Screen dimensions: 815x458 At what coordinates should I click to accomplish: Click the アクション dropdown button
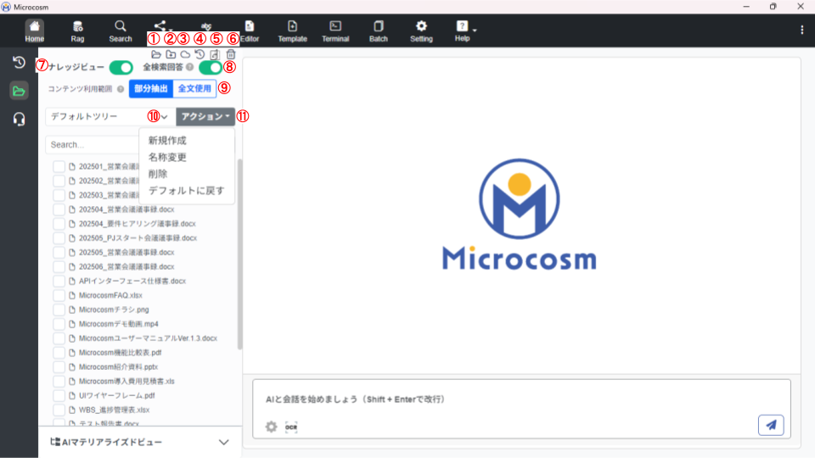205,116
